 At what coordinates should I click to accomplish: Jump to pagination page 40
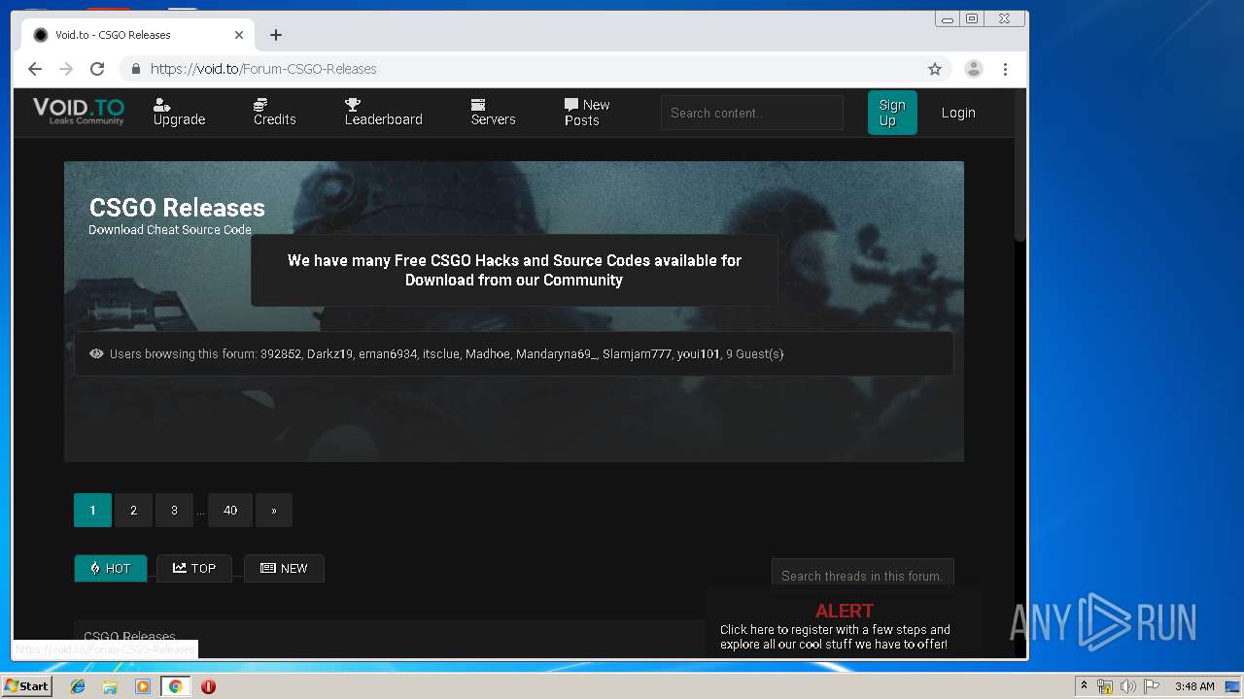230,511
